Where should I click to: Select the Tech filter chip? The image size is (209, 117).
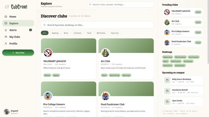click(89, 33)
